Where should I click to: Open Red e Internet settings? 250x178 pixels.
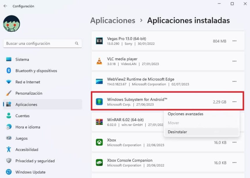pyautogui.click(x=42, y=82)
